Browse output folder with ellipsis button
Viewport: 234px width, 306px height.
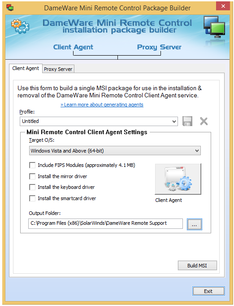pyautogui.click(x=194, y=224)
